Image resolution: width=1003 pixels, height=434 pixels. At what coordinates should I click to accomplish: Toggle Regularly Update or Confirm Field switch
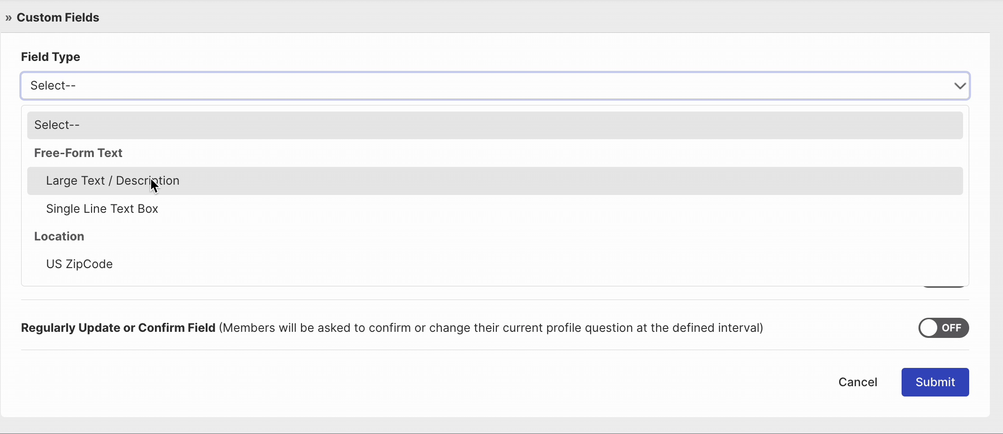tap(943, 328)
